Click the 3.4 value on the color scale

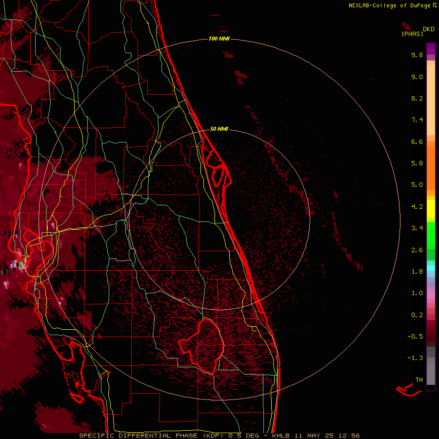click(x=417, y=228)
